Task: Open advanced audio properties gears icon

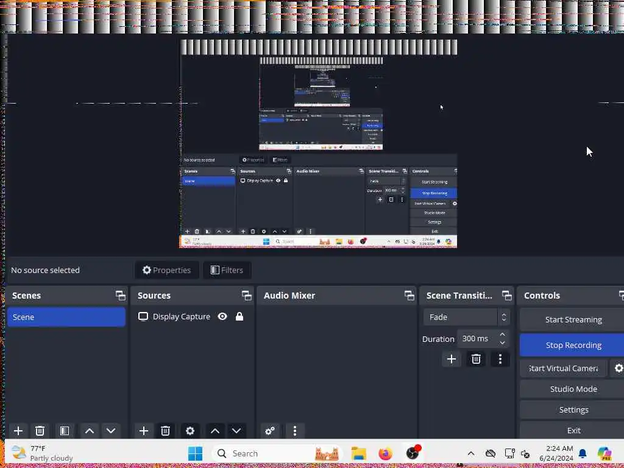Action: click(270, 431)
